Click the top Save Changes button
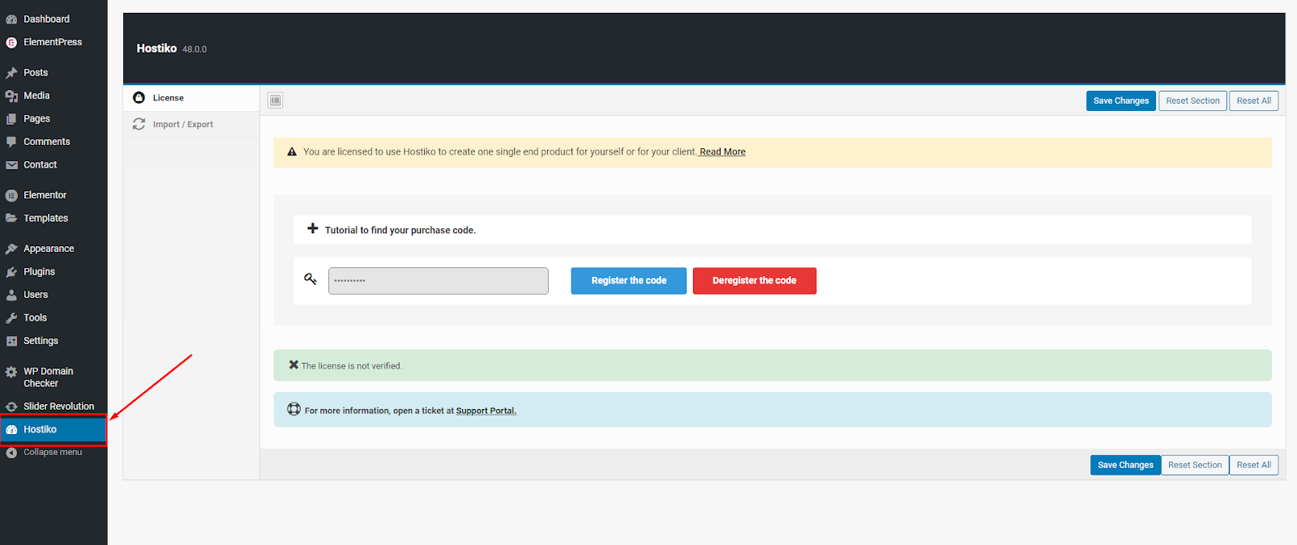 1121,101
